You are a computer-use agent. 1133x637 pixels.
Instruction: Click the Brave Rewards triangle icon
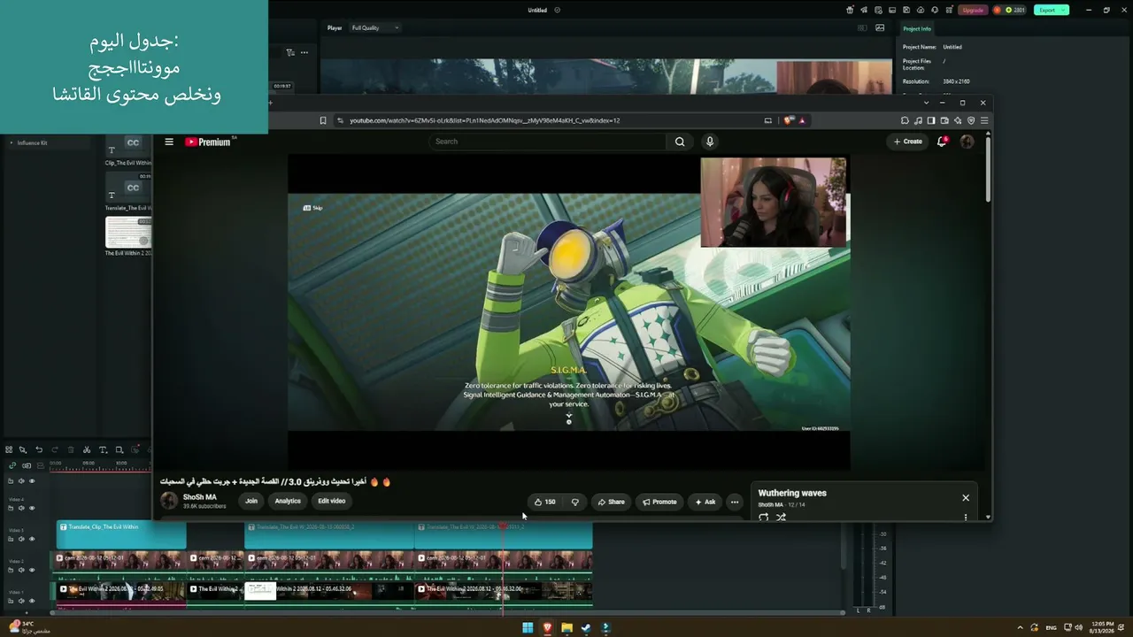coord(802,120)
